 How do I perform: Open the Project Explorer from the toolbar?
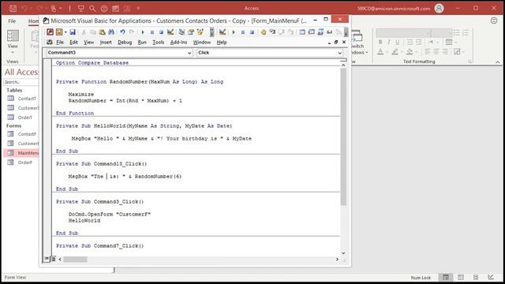coord(181,32)
